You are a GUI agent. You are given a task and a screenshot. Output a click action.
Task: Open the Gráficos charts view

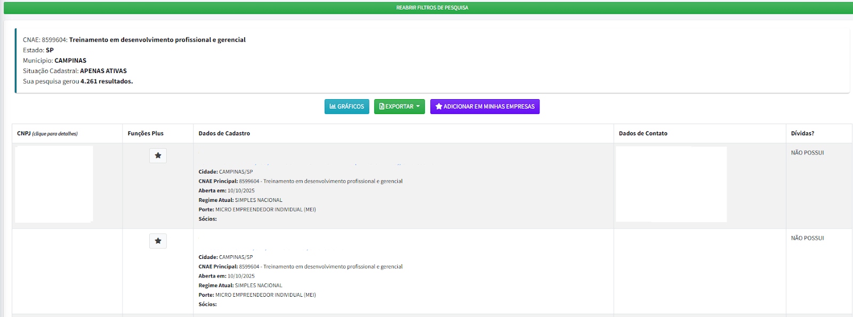(347, 107)
